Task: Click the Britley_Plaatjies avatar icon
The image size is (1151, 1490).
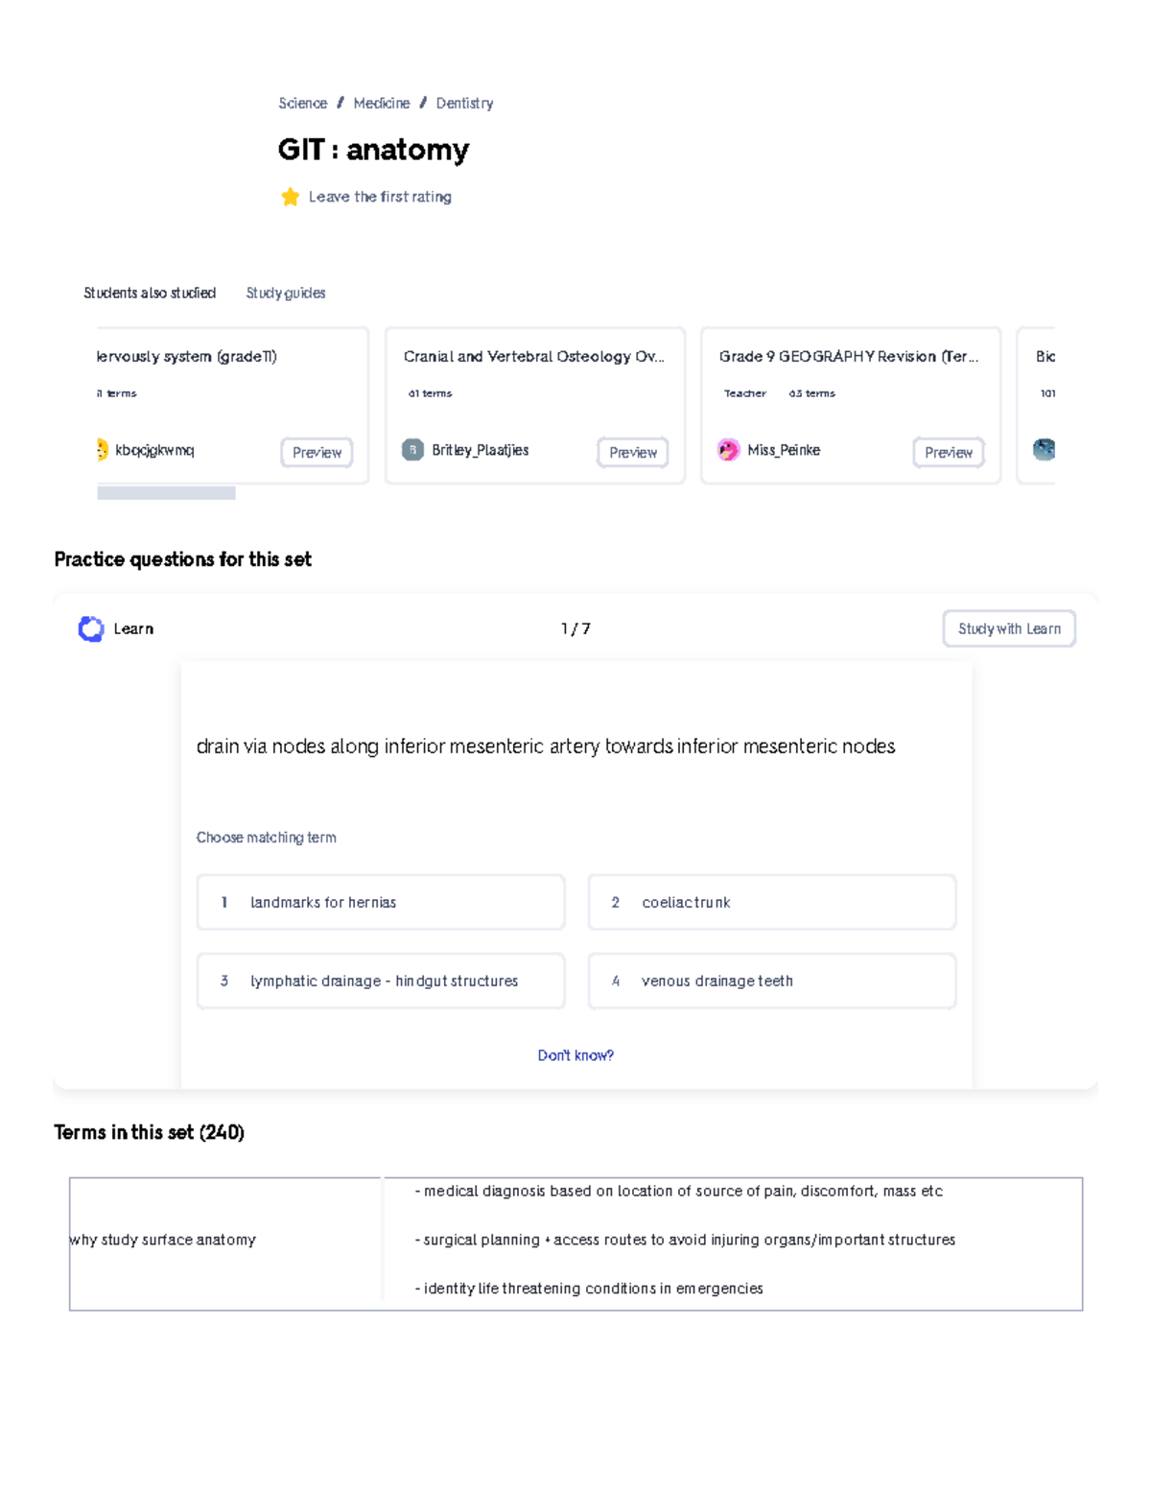Action: tap(411, 449)
